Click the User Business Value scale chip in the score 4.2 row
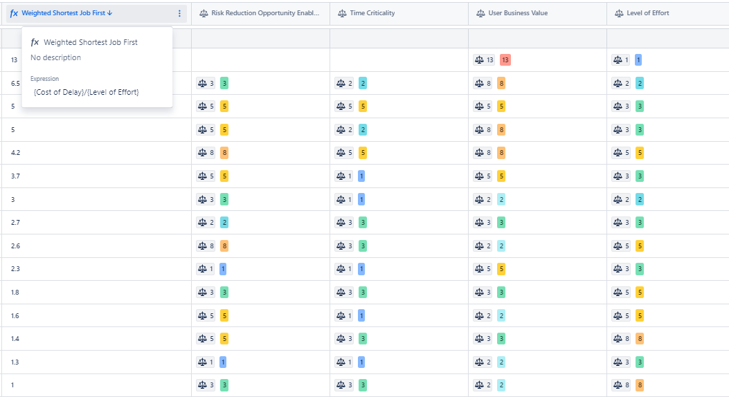The width and height of the screenshot is (729, 397). point(483,153)
